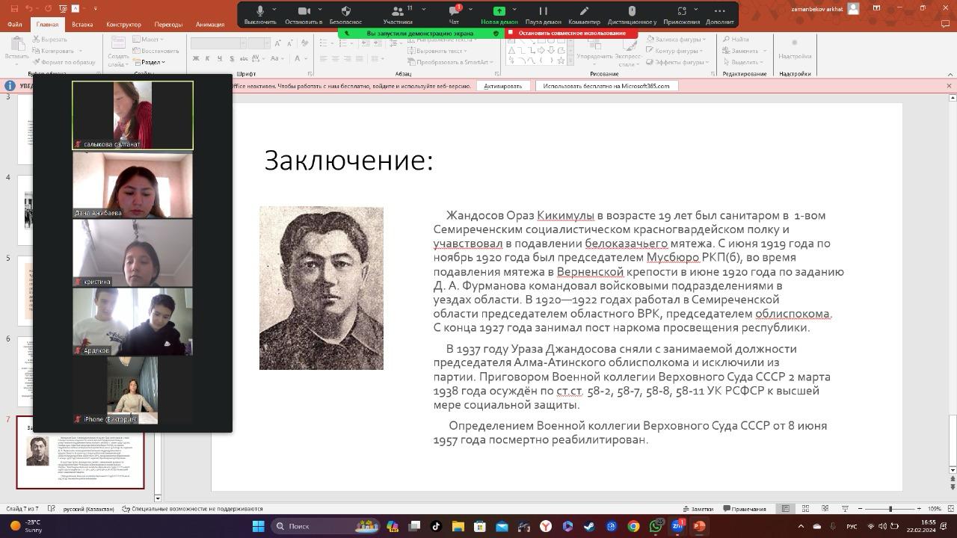Switch to the Вставка ribbon tab
This screenshot has width=957, height=538.
[82, 24]
